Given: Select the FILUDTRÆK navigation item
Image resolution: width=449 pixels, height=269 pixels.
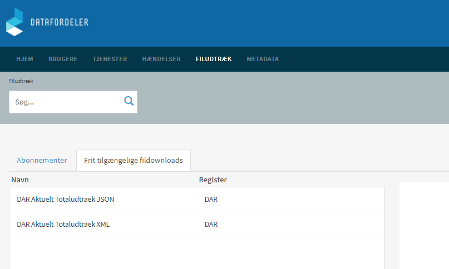Looking at the screenshot, I should point(214,59).
